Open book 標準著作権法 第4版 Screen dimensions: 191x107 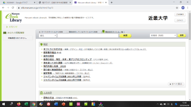coord(53,53)
